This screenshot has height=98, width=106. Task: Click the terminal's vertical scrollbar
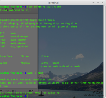tap(105, 51)
